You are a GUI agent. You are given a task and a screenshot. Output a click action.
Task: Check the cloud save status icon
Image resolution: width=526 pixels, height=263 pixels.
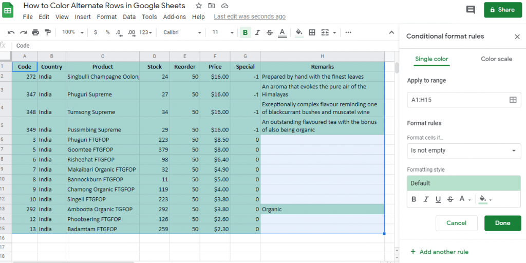pos(225,6)
